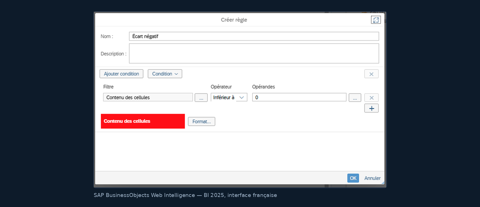Click the Opérandes column label

(263, 87)
